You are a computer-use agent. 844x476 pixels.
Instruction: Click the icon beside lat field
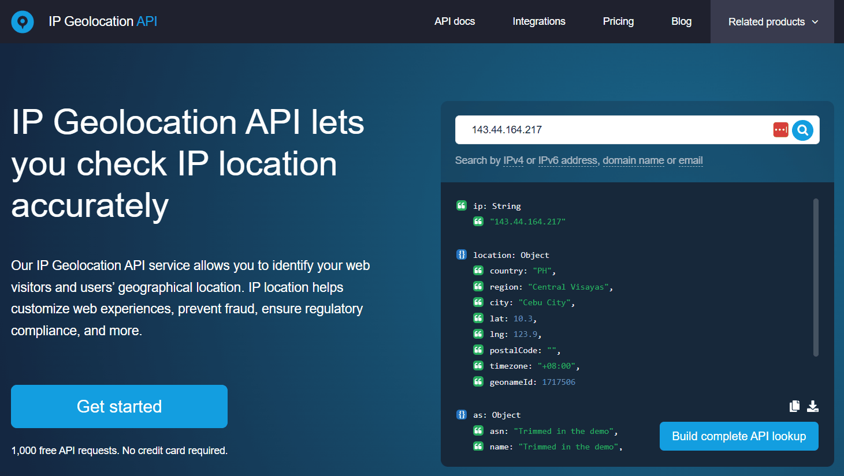point(478,318)
